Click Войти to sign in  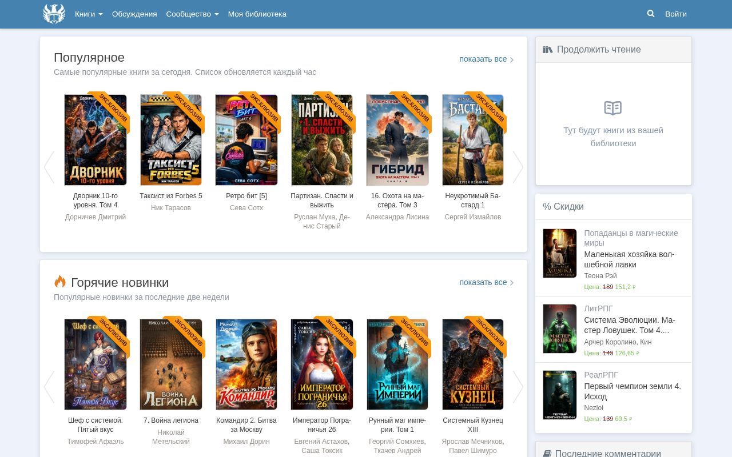coord(676,14)
